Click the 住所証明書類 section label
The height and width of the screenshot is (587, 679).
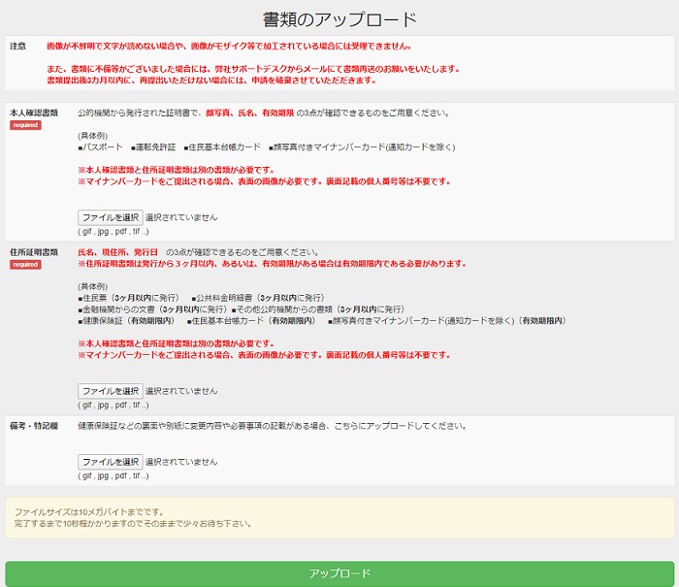(34, 251)
